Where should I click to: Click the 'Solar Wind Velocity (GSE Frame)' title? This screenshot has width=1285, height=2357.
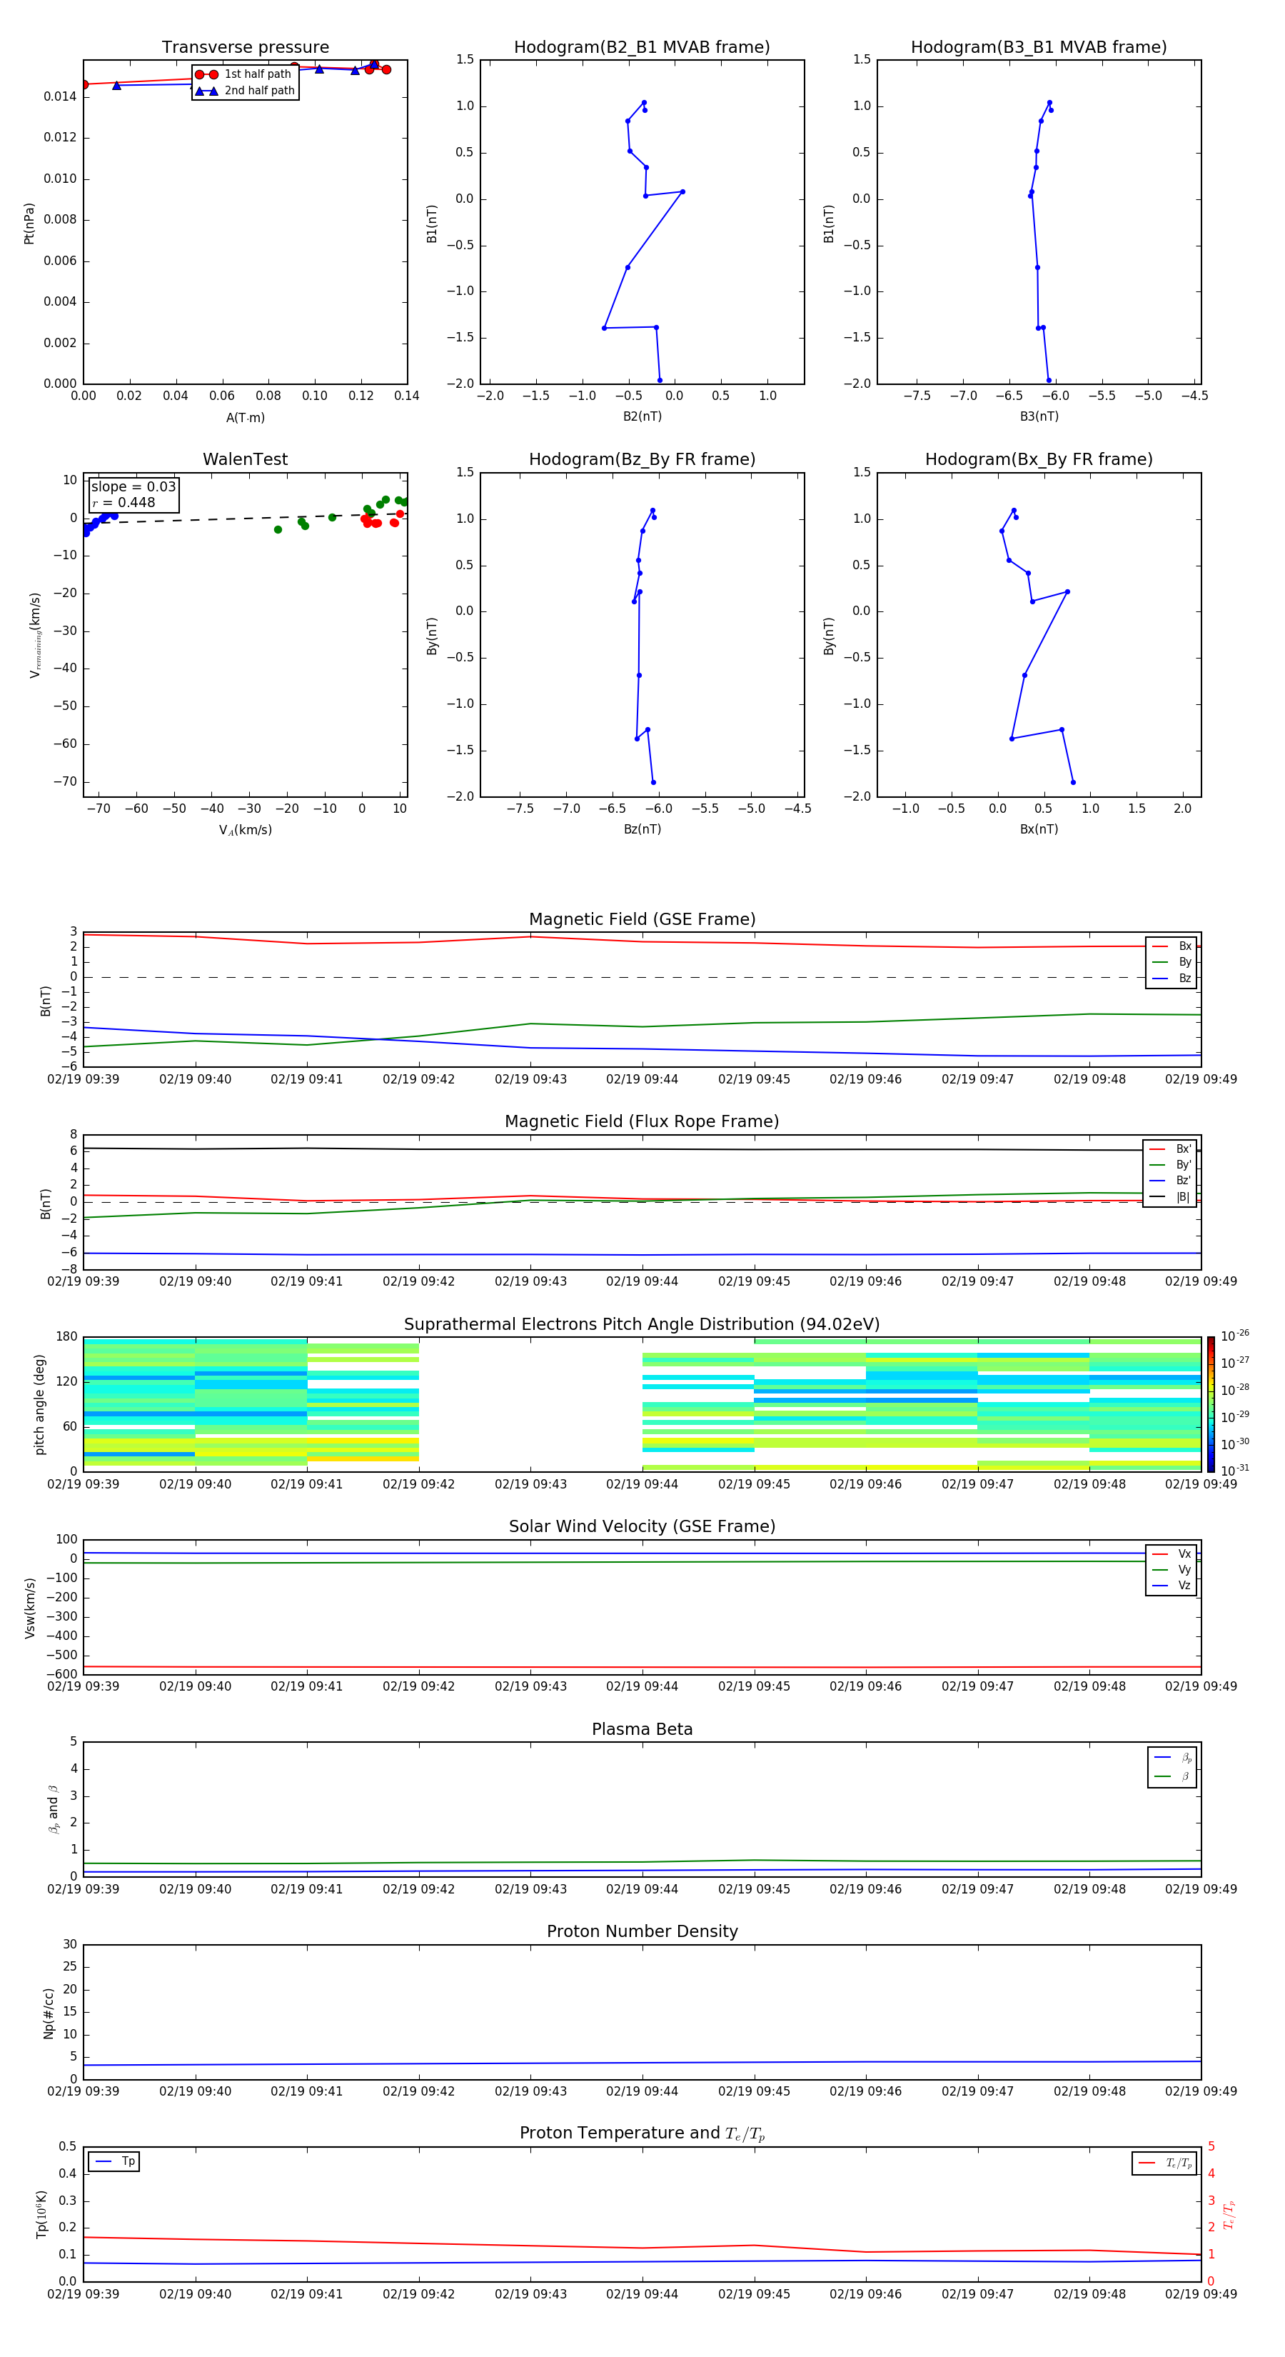coord(642,1526)
